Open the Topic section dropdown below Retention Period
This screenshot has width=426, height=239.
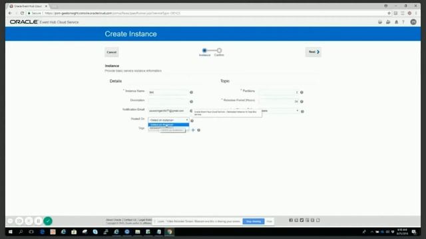[280, 111]
